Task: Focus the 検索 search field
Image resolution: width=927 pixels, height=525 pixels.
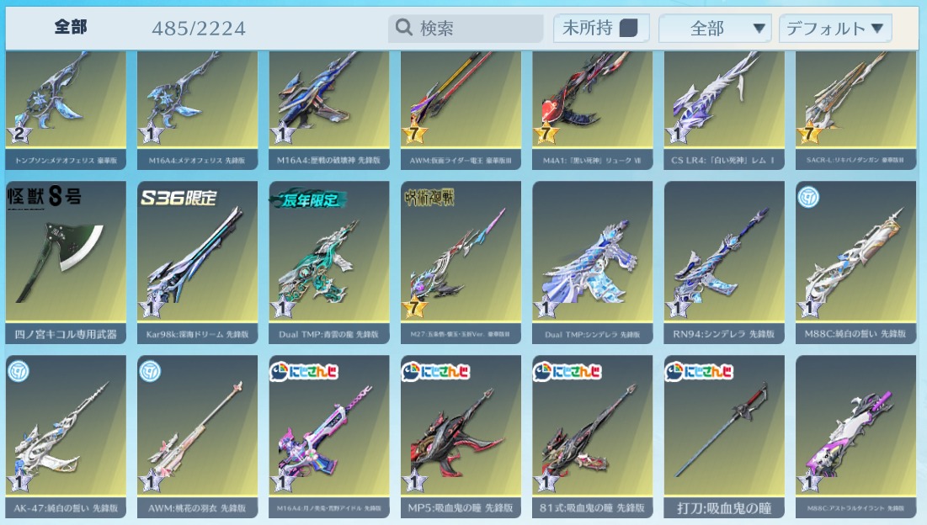Action: coord(466,28)
